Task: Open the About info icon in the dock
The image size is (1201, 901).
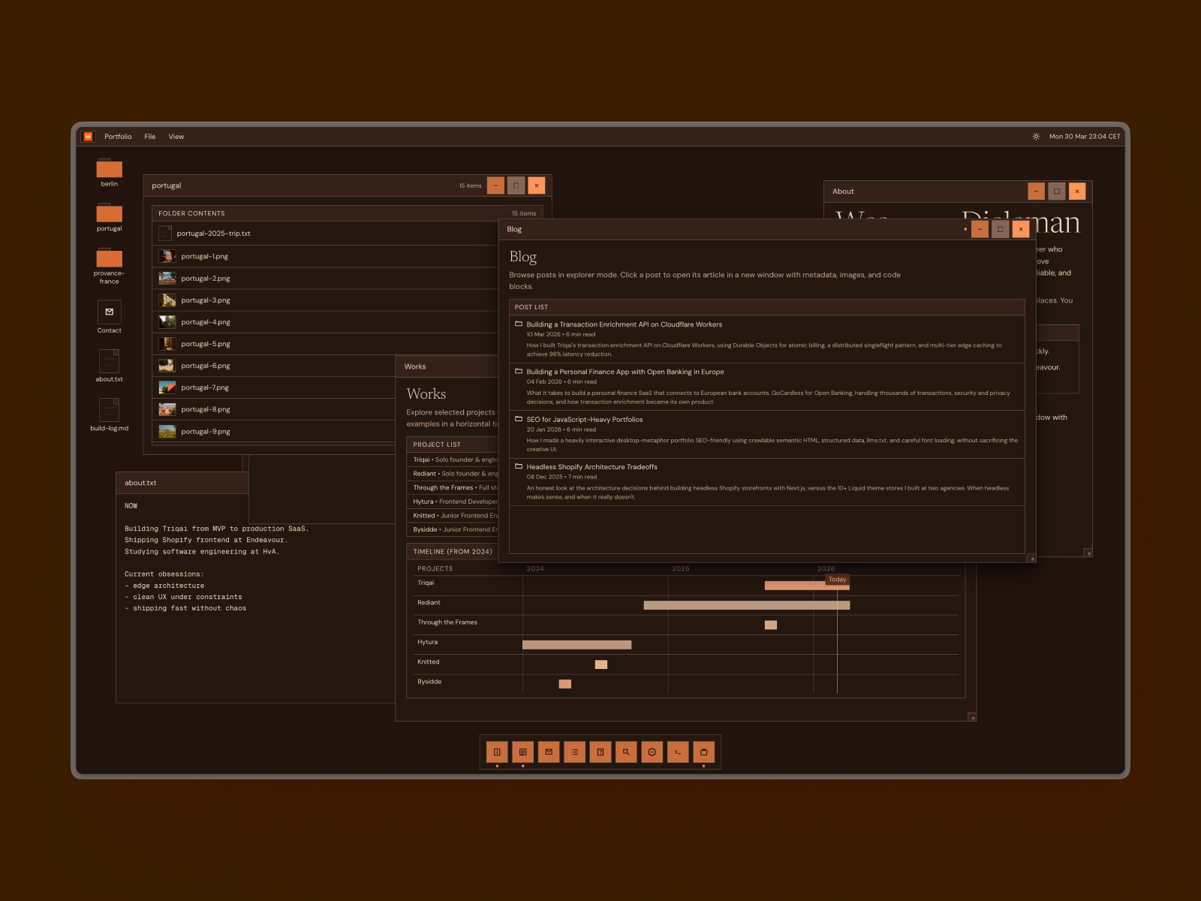Action: [497, 752]
